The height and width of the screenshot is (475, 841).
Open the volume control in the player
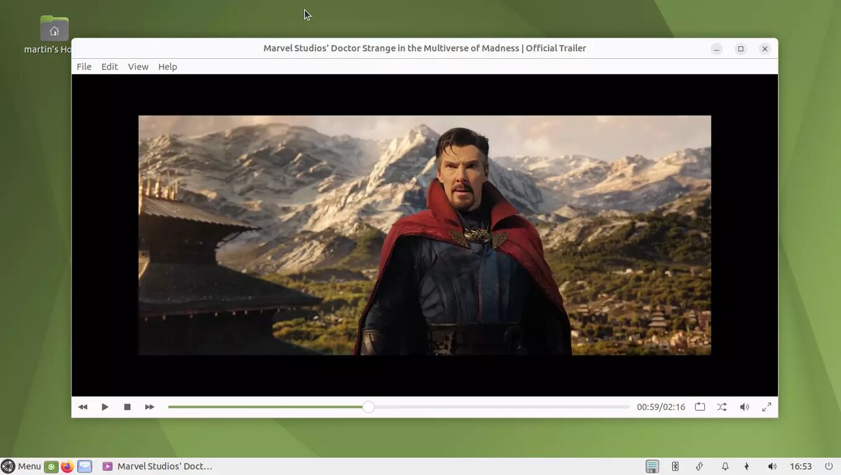coord(744,406)
